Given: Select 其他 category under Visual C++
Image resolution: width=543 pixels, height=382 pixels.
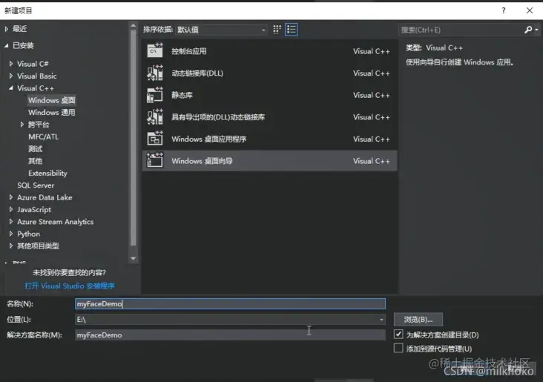Looking at the screenshot, I should tap(36, 161).
